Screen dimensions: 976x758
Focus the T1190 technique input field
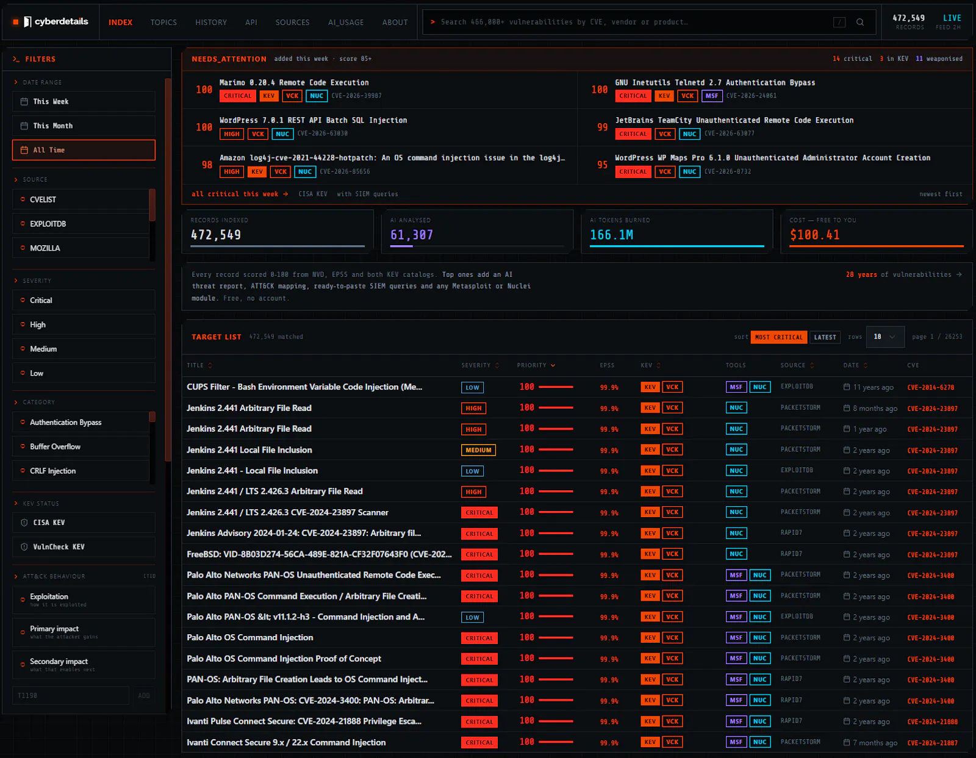tap(71, 696)
